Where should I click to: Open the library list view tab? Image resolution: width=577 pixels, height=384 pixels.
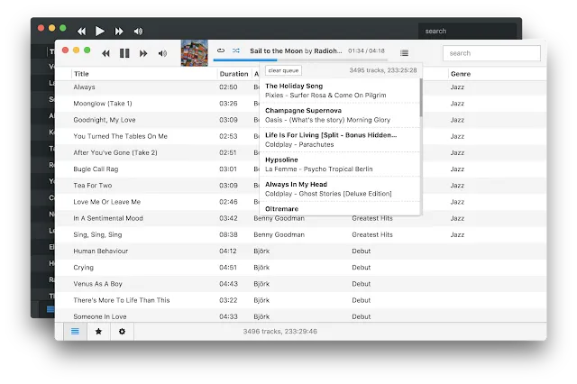pyautogui.click(x=75, y=332)
